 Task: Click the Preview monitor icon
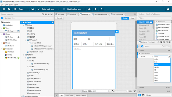click(x=33, y=9)
